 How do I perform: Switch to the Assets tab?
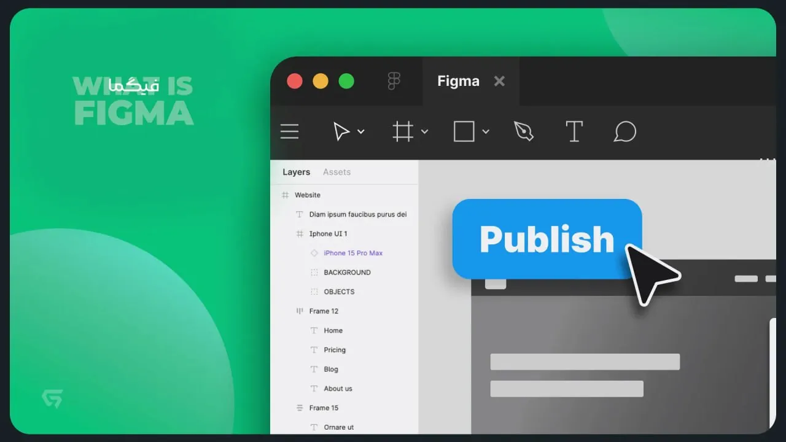tap(337, 172)
